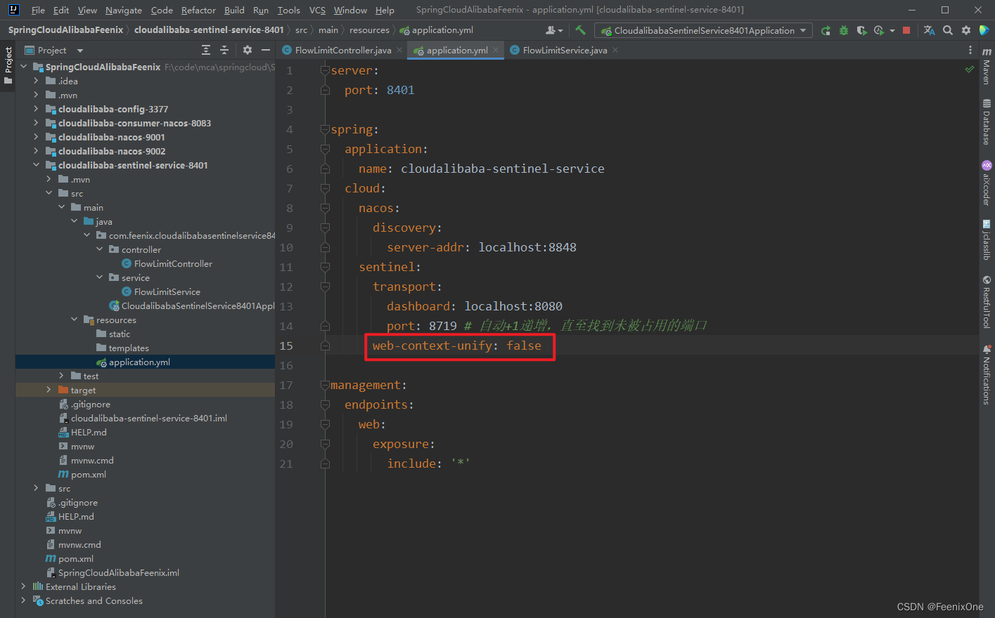Open the Refactor menu
This screenshot has height=618, width=995.
point(198,10)
